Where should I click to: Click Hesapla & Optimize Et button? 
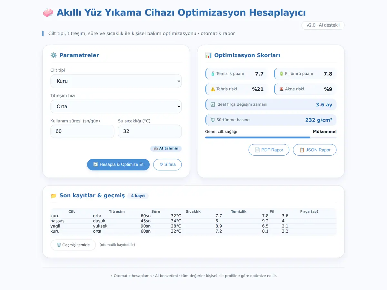click(x=118, y=165)
